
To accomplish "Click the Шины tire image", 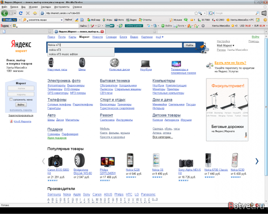I will [82, 62].
